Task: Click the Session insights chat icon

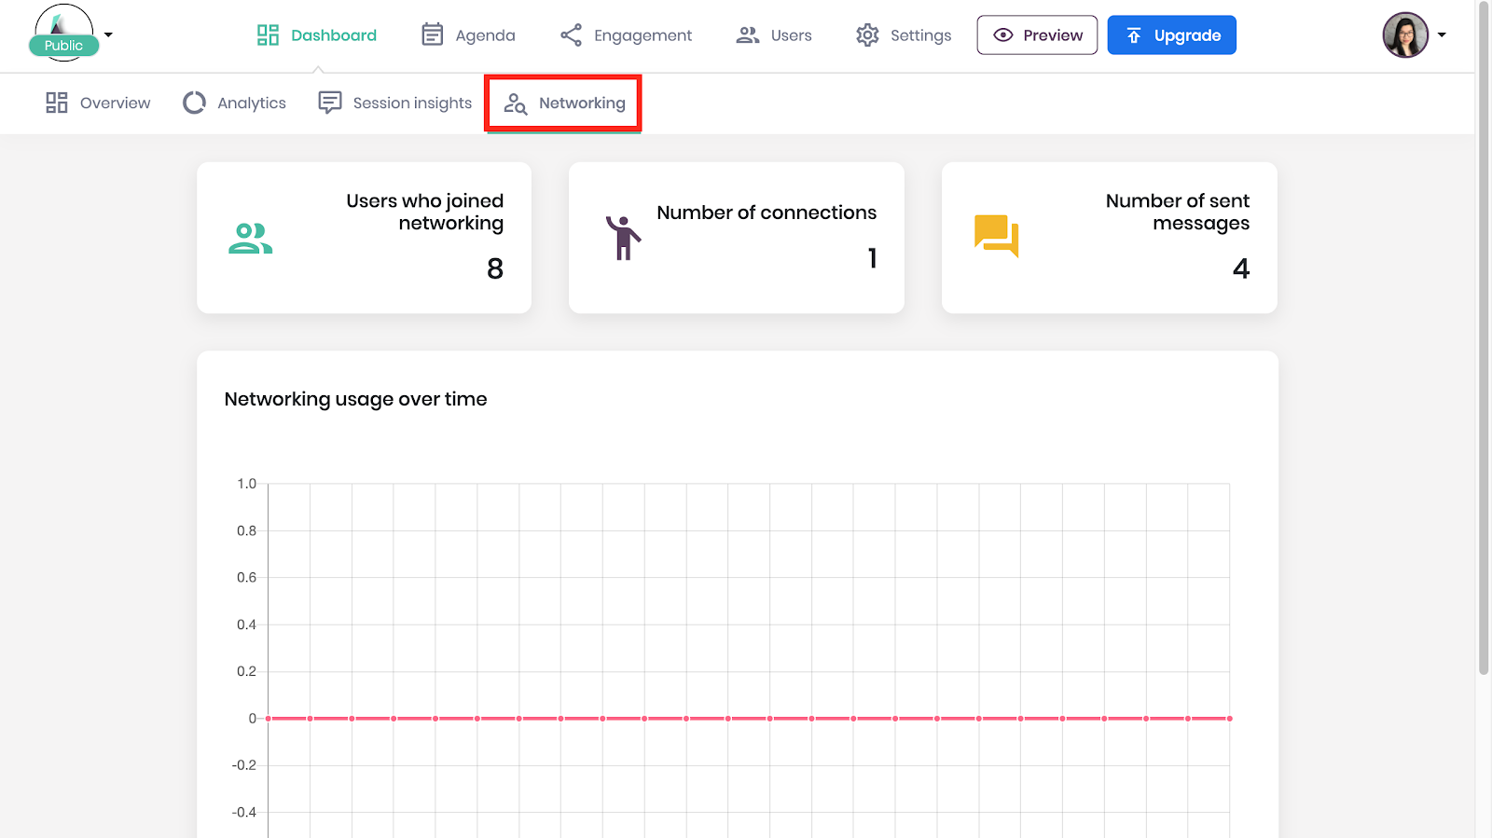Action: tap(330, 103)
